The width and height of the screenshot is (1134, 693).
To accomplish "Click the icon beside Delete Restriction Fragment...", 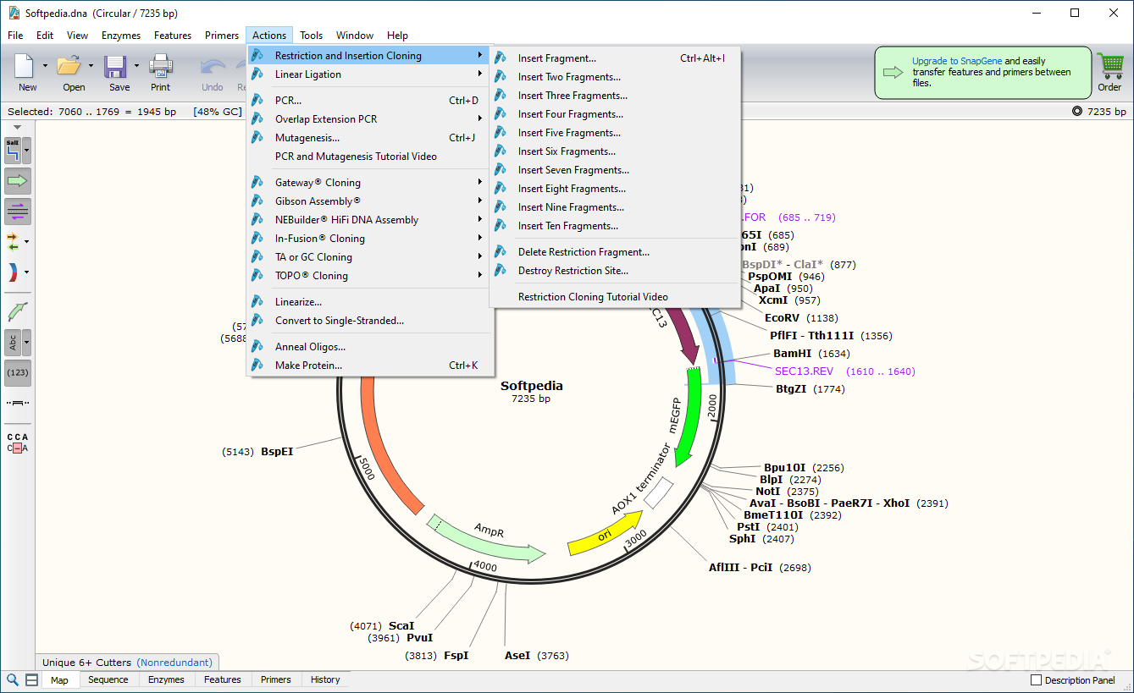I will pos(501,251).
